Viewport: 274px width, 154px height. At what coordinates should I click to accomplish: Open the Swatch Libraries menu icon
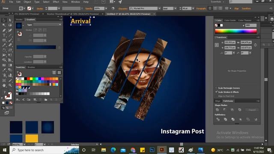click(x=18, y=100)
